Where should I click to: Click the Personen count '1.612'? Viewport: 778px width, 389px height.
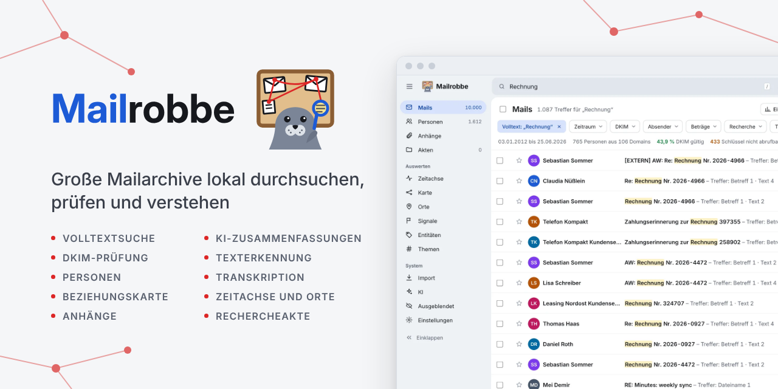click(475, 122)
